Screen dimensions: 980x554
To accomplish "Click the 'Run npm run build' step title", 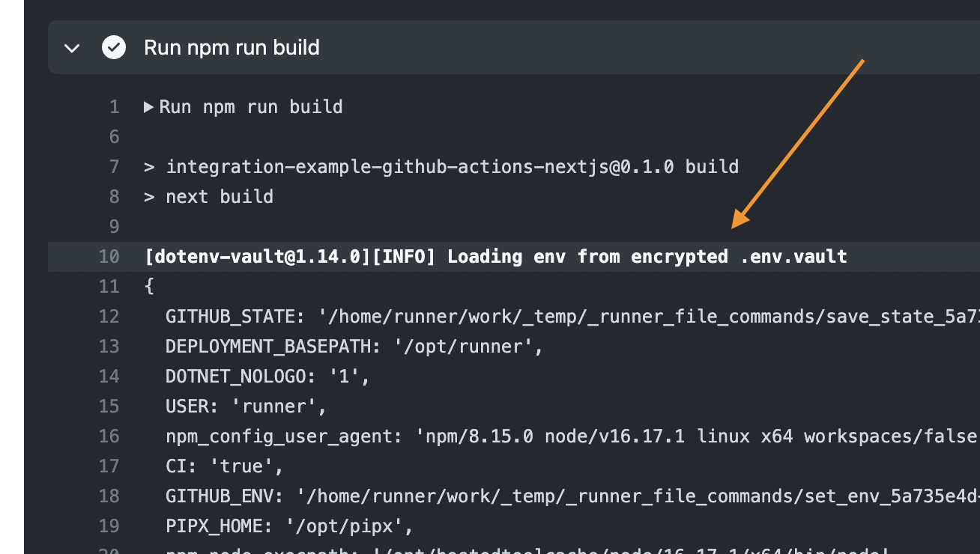I will (x=232, y=48).
